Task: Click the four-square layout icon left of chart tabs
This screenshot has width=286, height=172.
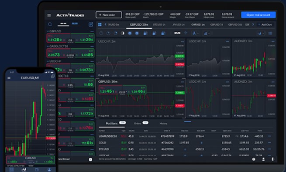Action: click(100, 24)
